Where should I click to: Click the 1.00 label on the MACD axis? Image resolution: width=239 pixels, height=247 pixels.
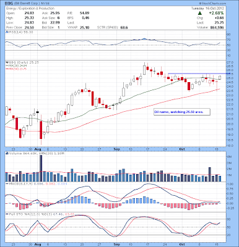[231, 184]
